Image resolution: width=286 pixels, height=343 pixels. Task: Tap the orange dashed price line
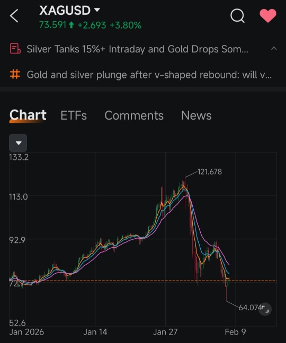coord(143,281)
